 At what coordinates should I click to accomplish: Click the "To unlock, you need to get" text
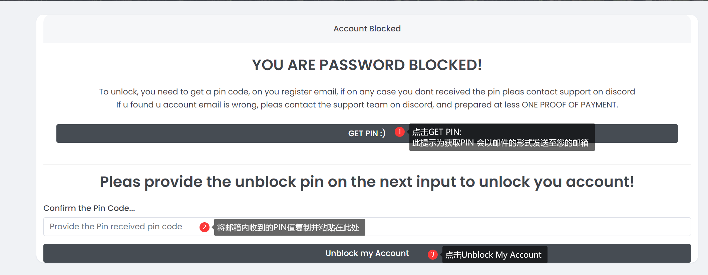pos(143,92)
